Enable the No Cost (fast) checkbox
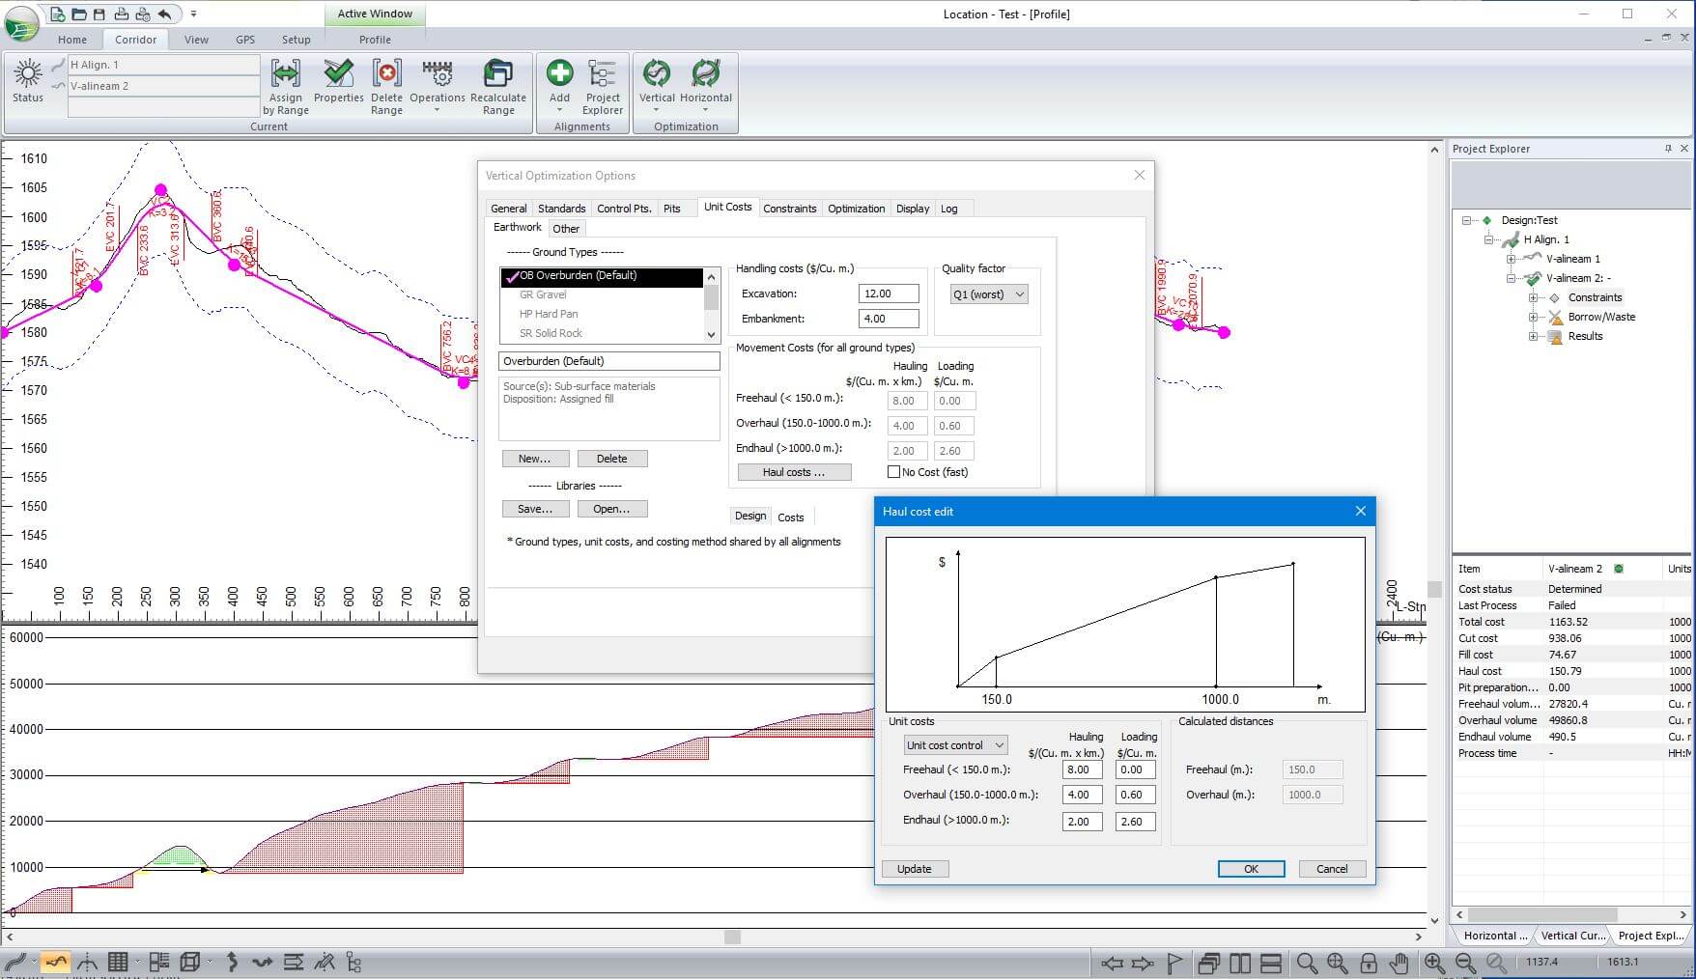Screen dimensions: 1696x979 tap(893, 472)
